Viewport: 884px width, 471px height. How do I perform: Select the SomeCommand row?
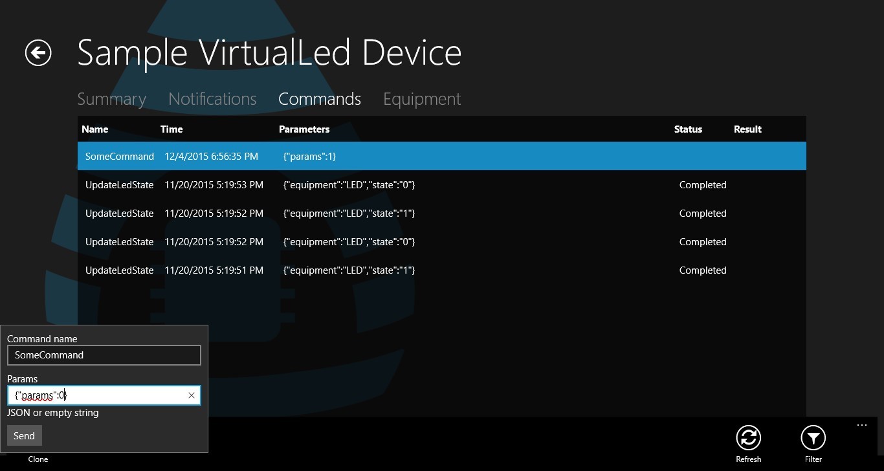click(x=441, y=157)
